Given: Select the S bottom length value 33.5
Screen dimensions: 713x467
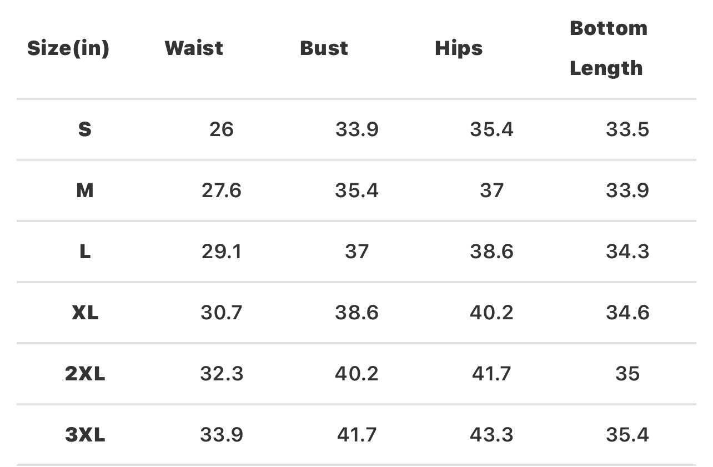Looking at the screenshot, I should click(x=627, y=129).
